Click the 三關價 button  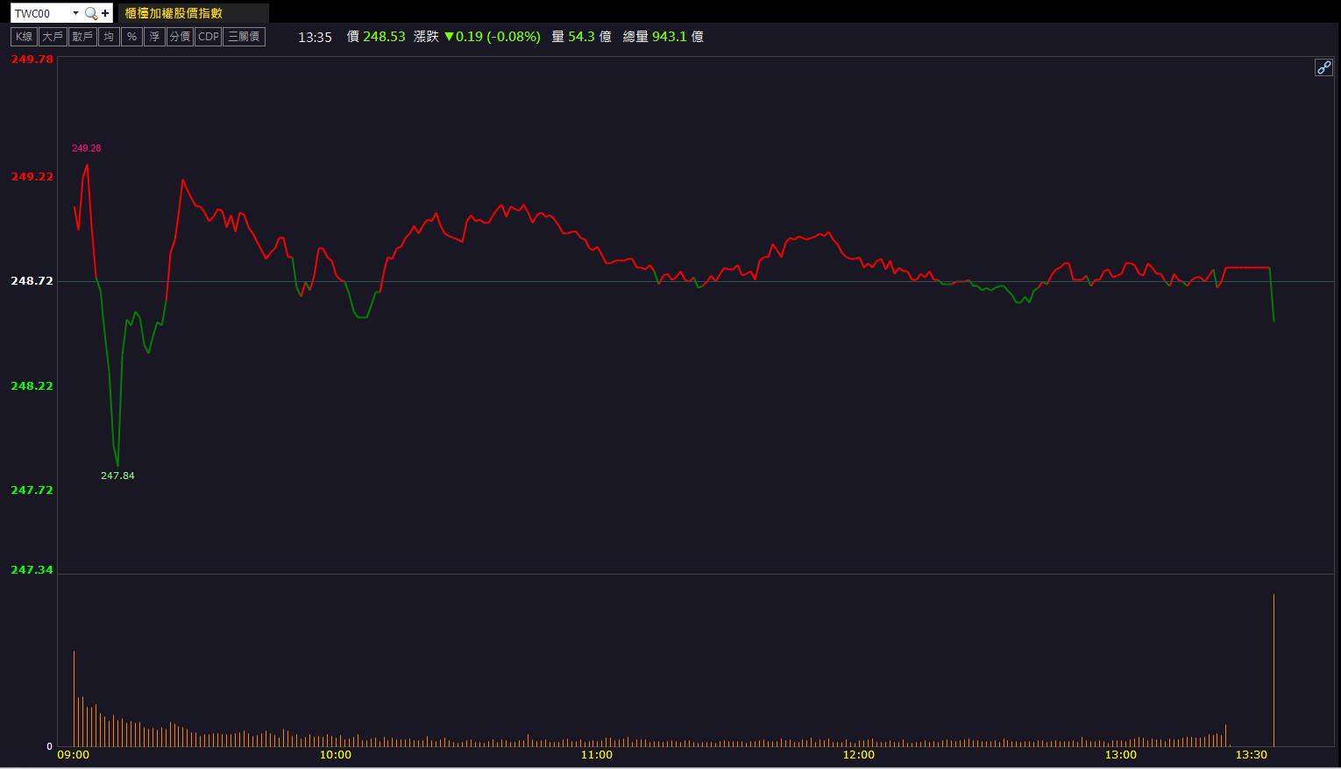click(244, 37)
